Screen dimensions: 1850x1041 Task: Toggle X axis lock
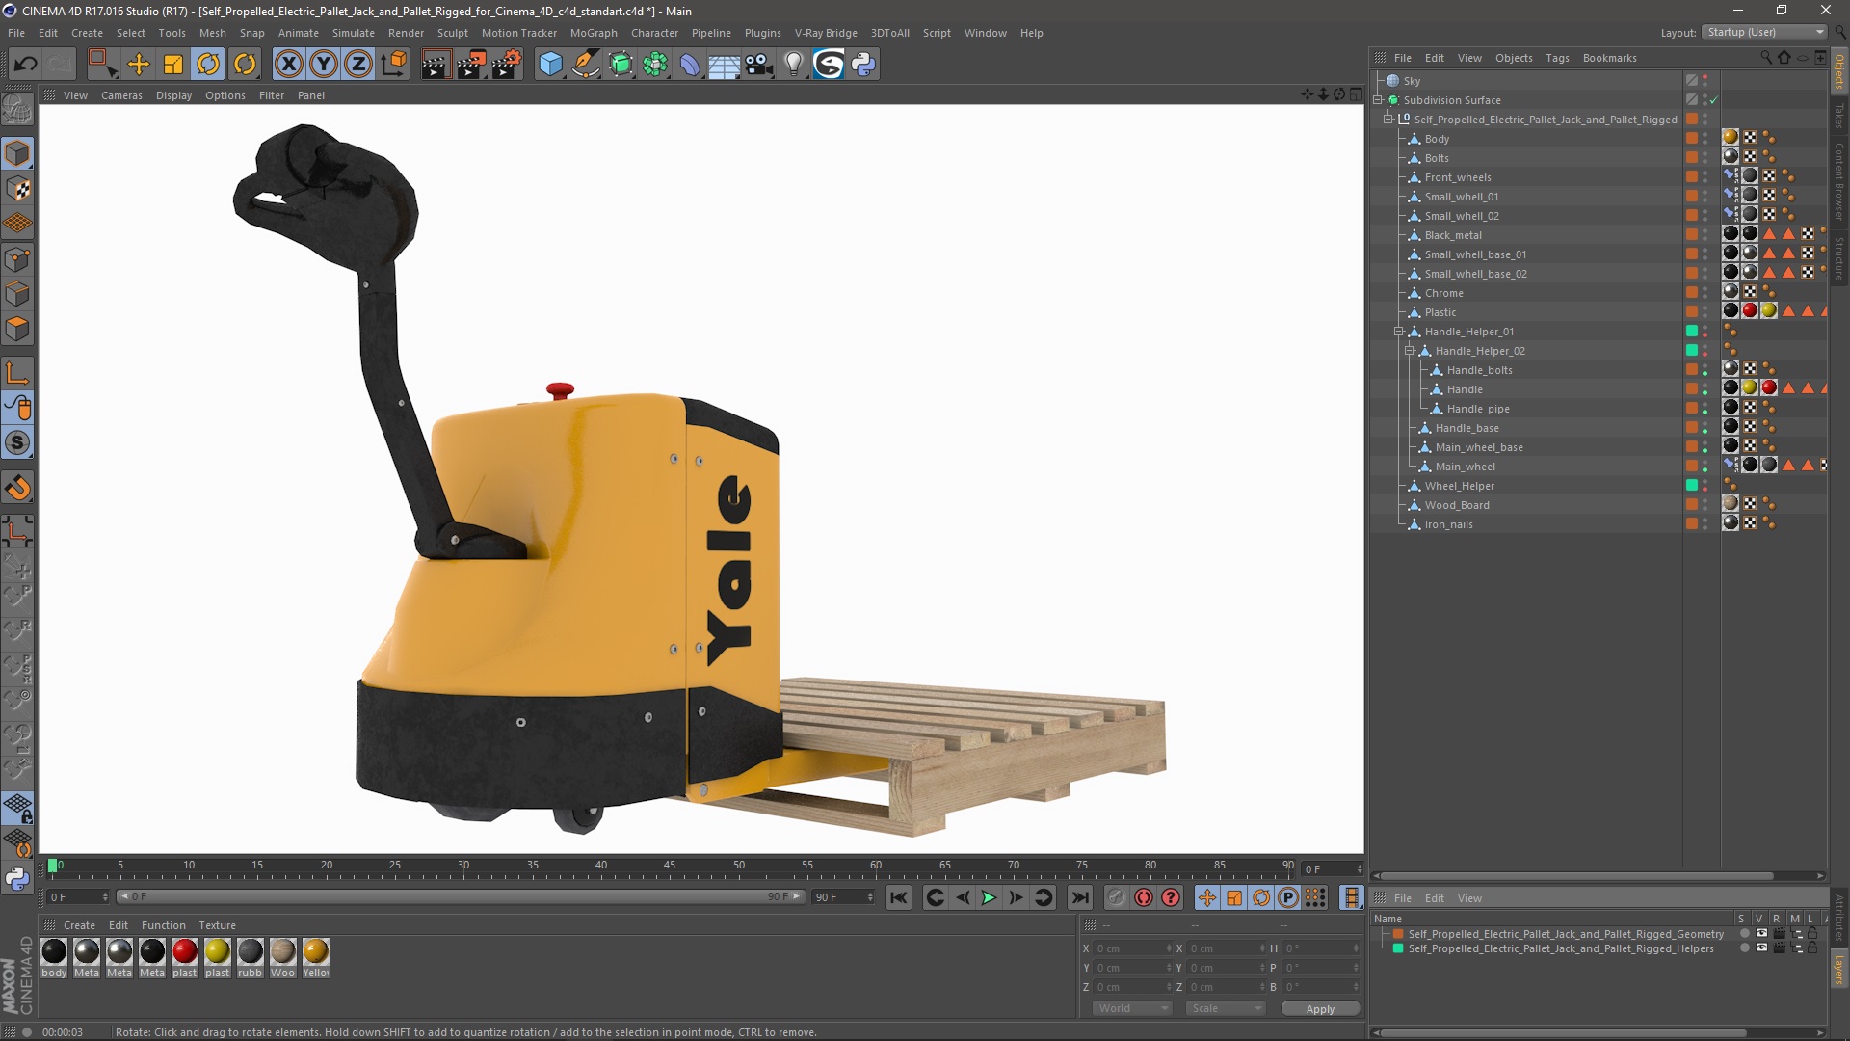tap(288, 65)
